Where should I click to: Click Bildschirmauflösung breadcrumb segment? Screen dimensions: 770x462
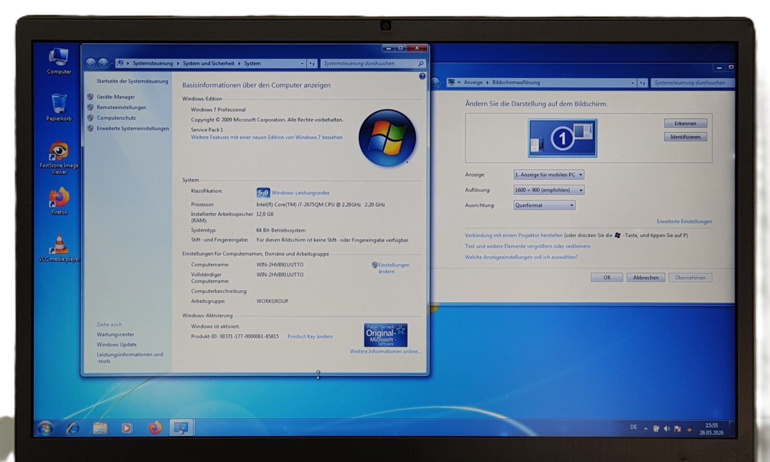(516, 82)
